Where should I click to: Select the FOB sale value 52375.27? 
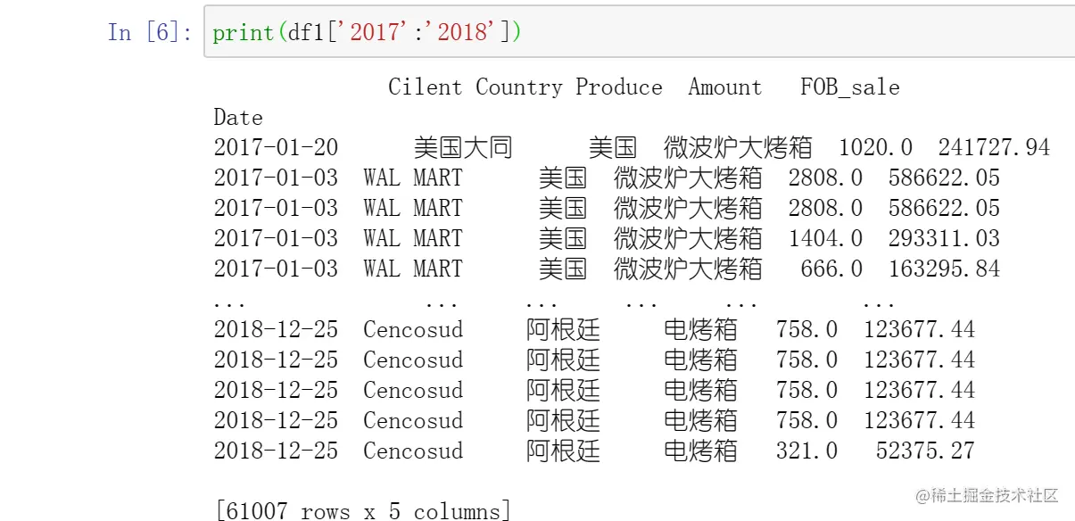tap(925, 451)
